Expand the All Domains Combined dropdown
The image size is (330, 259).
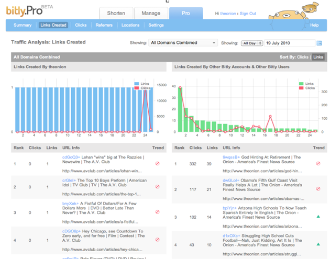tap(183, 43)
